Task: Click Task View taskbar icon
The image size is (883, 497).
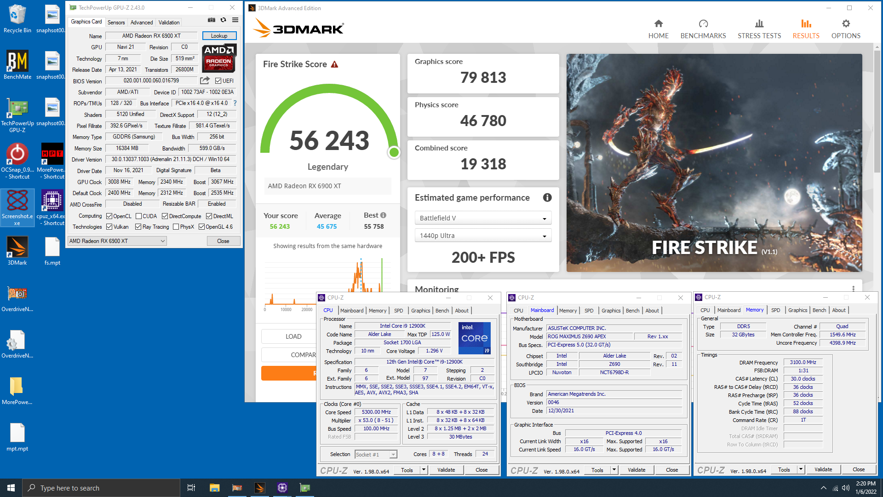Action: (191, 488)
